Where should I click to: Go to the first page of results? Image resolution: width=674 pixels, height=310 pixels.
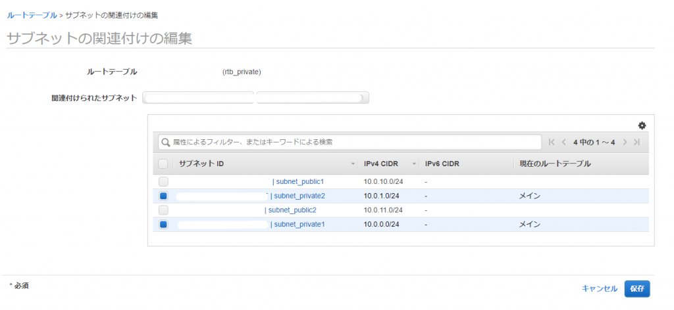552,142
